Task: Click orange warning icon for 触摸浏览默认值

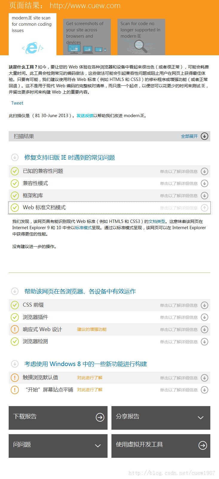Action: click(15, 378)
